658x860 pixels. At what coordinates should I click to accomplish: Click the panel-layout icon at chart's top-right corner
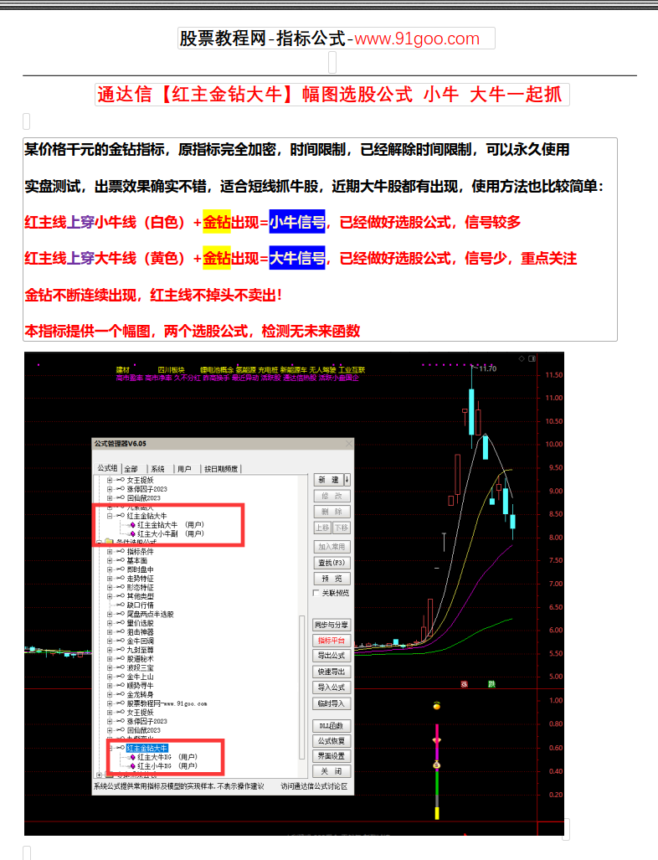point(532,358)
